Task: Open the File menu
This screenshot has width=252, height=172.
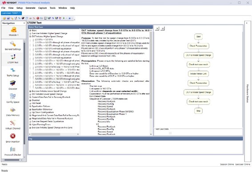Action: coord(4,8)
